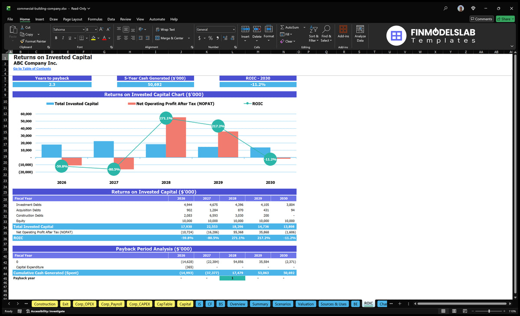Click the Format Painter brush icon
520x316 pixels.
tap(22, 41)
